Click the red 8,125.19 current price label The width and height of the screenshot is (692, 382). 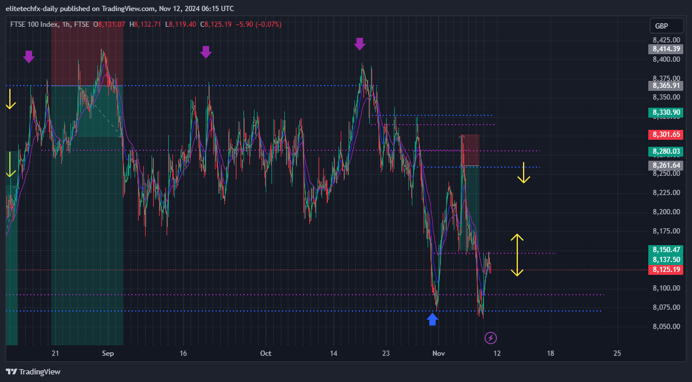666,270
